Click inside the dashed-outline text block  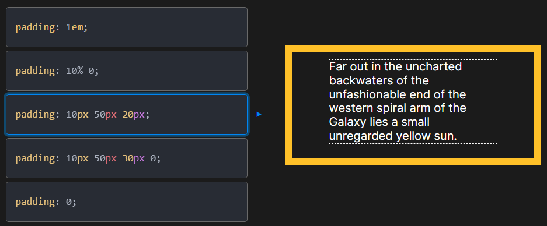pyautogui.click(x=413, y=101)
